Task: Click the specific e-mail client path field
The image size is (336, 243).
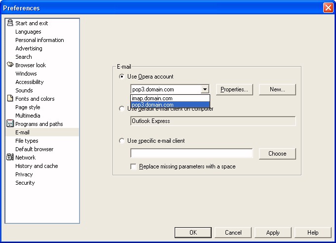Action: [191, 153]
